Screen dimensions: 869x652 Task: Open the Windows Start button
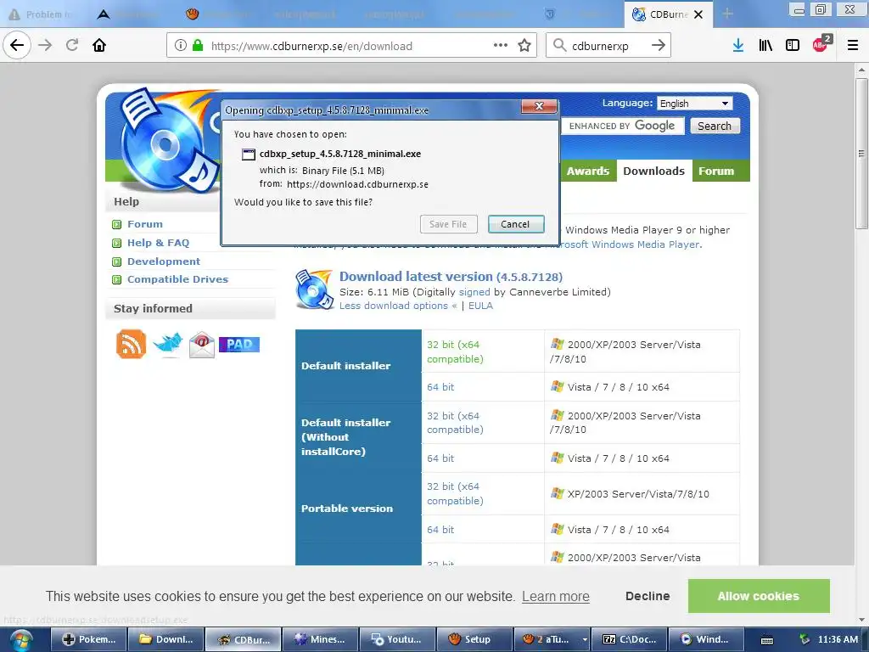pyautogui.click(x=21, y=640)
